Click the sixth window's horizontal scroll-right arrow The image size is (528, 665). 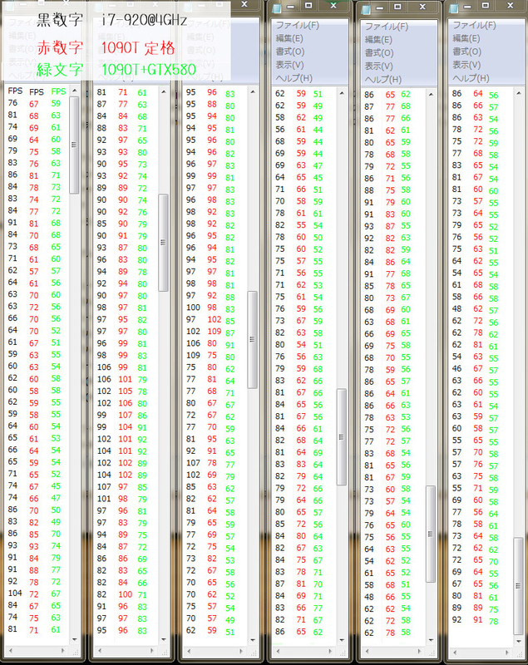pyautogui.click(x=507, y=652)
